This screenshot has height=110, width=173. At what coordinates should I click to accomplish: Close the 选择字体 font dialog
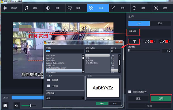pos(119,42)
